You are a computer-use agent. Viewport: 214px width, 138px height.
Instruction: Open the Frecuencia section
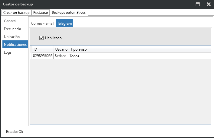click(x=12, y=29)
